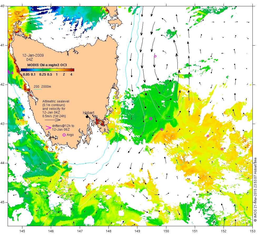This screenshot has width=258, height=237.
Task: Click the 'Hobart' city label
Action: (88, 113)
